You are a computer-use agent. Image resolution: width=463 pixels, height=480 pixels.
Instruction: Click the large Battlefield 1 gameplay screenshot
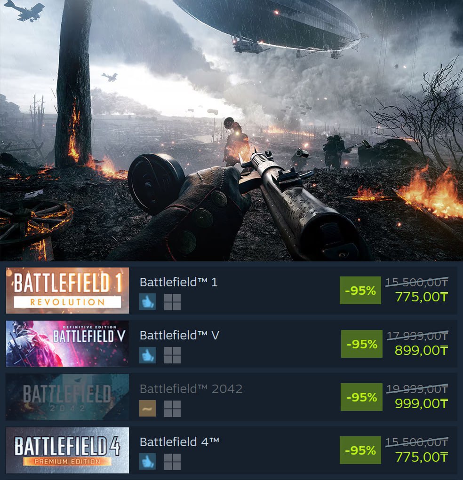pos(231,130)
